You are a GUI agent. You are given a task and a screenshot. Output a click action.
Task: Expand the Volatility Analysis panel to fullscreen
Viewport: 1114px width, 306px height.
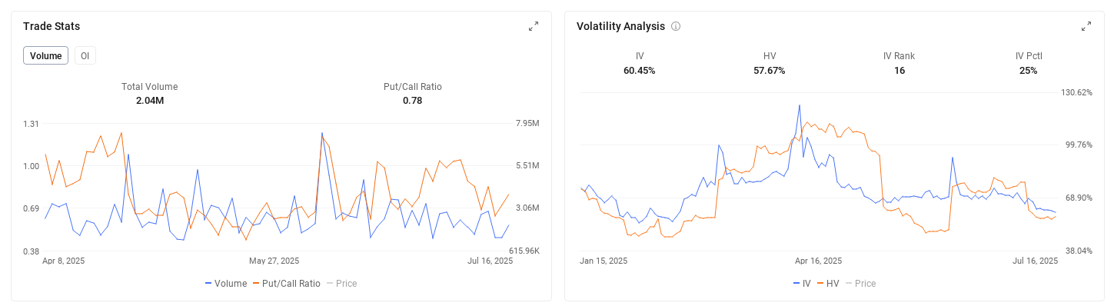pyautogui.click(x=1086, y=26)
